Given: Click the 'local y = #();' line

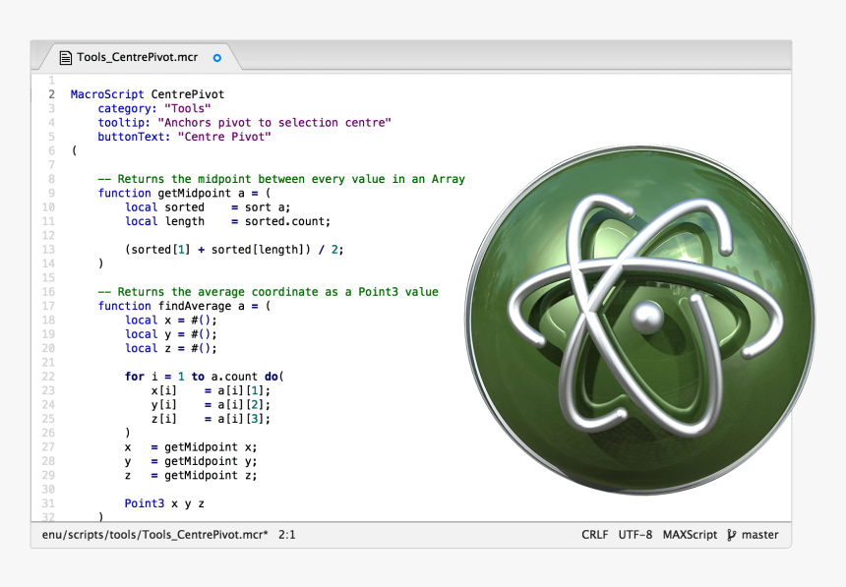Looking at the screenshot, I should [x=171, y=334].
